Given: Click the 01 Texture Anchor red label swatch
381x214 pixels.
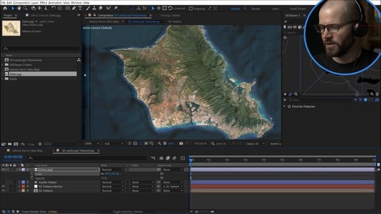Looking at the screenshot, I should (x=23, y=186).
